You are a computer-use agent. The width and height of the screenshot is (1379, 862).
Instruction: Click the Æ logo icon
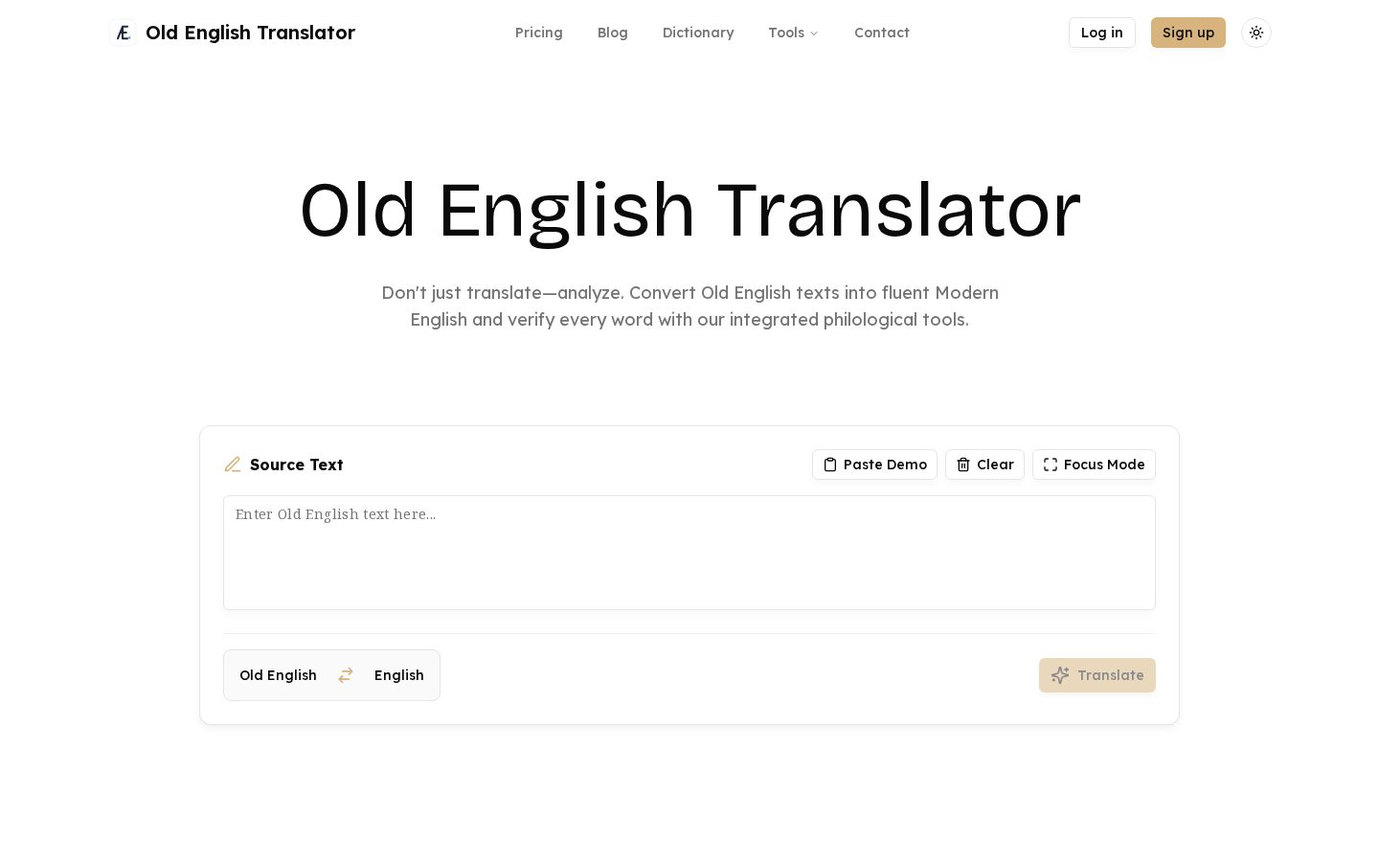point(123,33)
